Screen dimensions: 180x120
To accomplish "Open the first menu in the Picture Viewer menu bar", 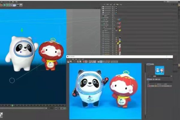I will click(70, 59).
